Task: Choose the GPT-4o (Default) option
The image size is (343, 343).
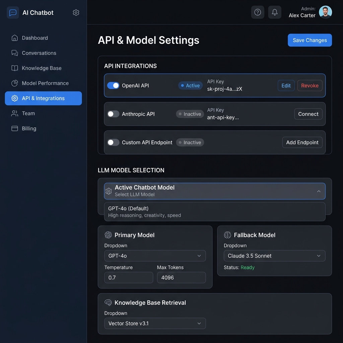Action: [215, 212]
